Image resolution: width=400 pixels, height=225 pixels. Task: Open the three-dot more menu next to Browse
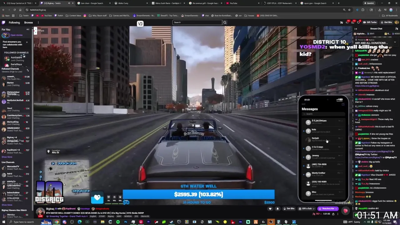(x=38, y=22)
